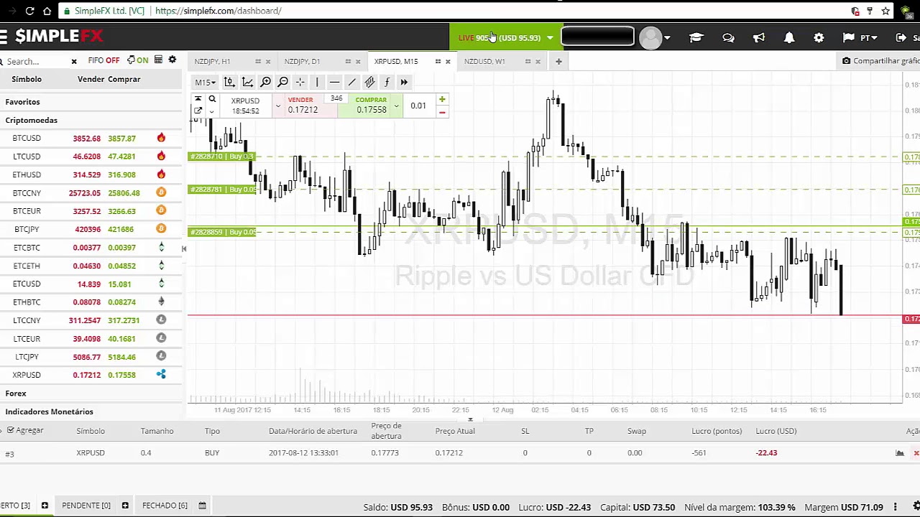Open calendar icon beside FECHADO tab
Viewport: 920px width, 517px height.
(x=203, y=506)
